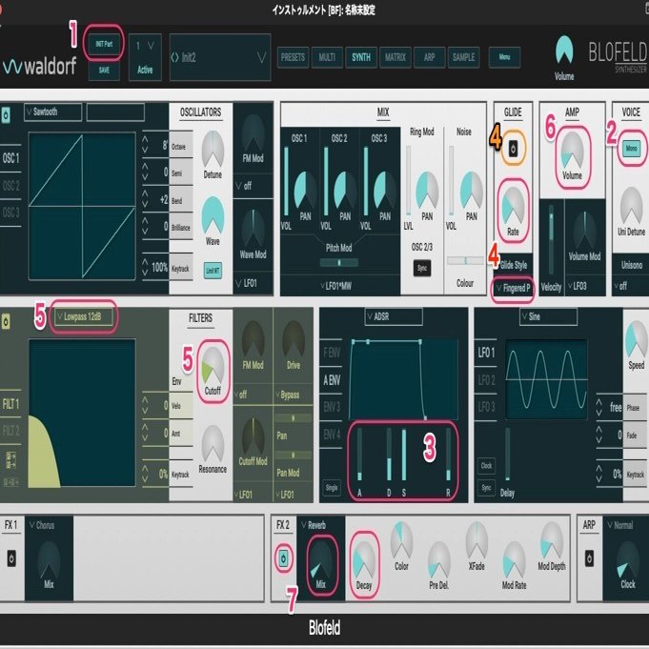
Task: Switch to the MULTI tab
Action: tap(327, 57)
